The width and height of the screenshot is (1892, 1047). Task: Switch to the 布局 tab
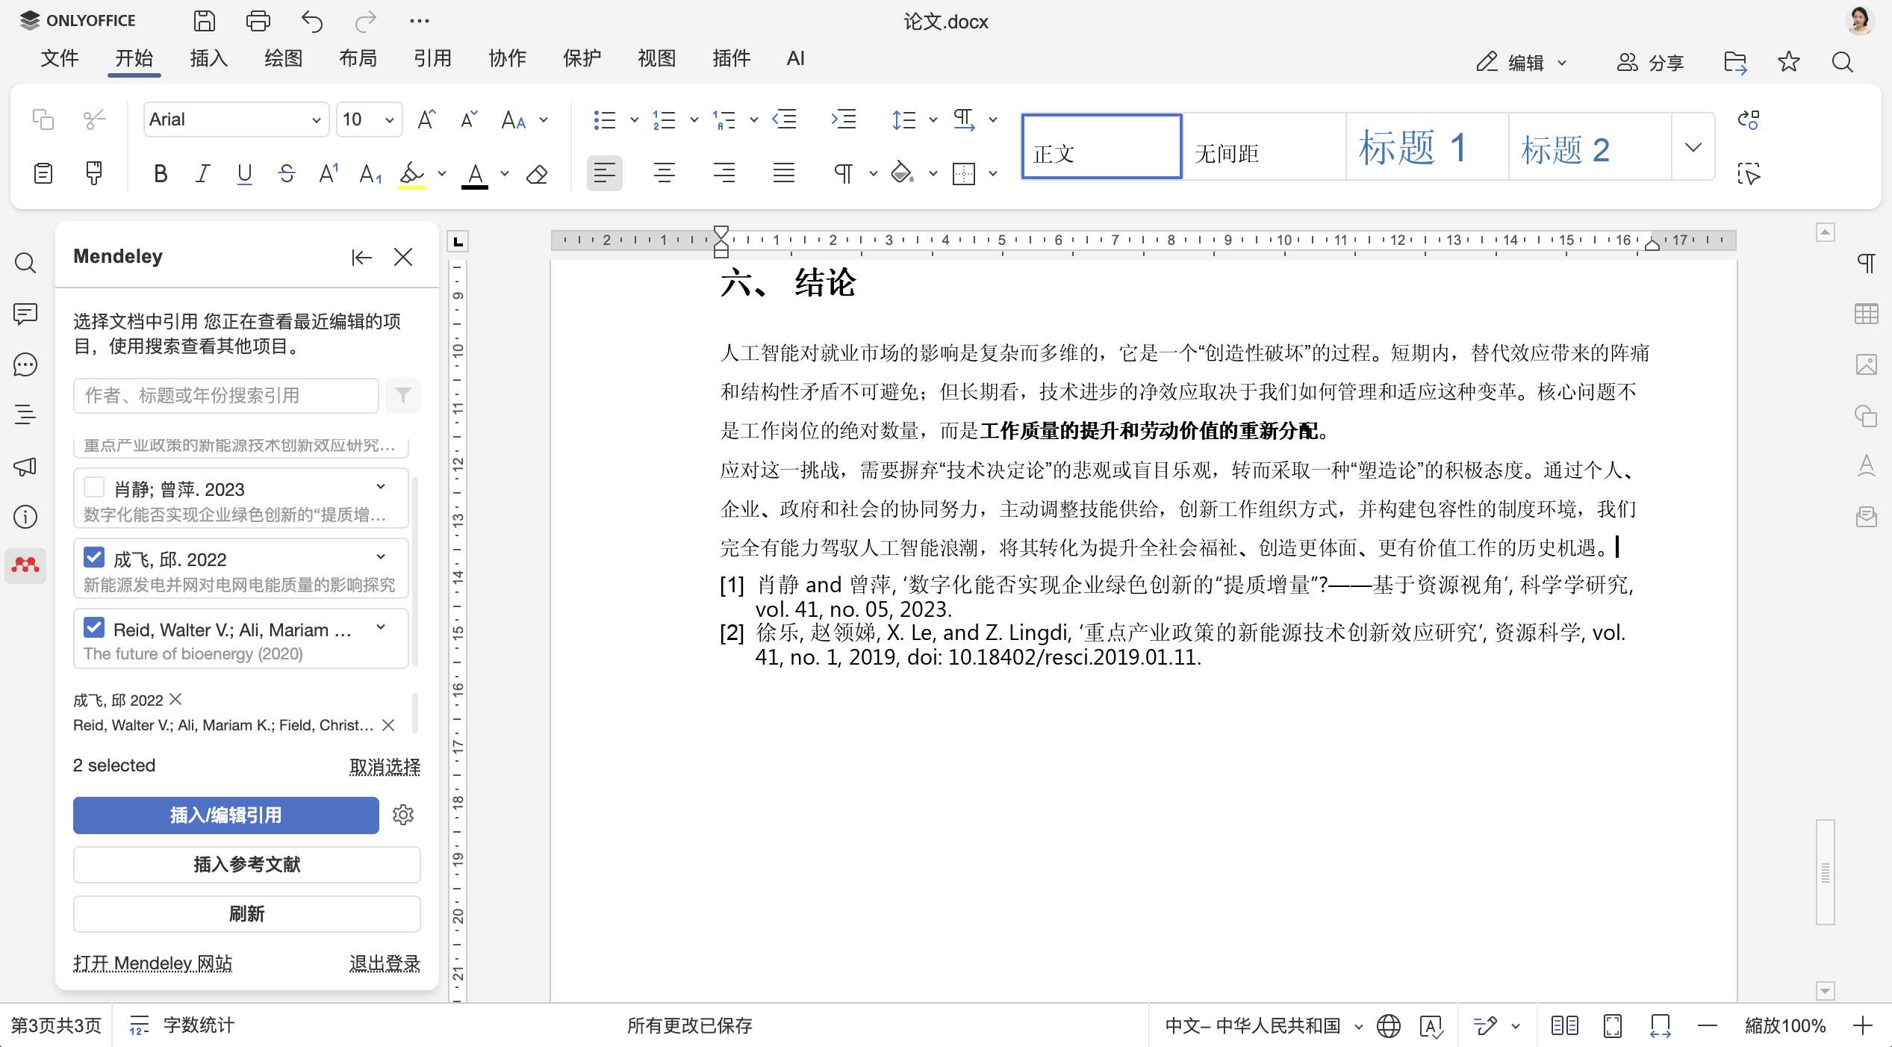point(358,58)
